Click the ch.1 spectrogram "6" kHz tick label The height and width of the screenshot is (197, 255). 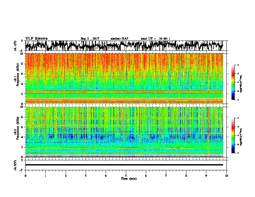click(23, 74)
